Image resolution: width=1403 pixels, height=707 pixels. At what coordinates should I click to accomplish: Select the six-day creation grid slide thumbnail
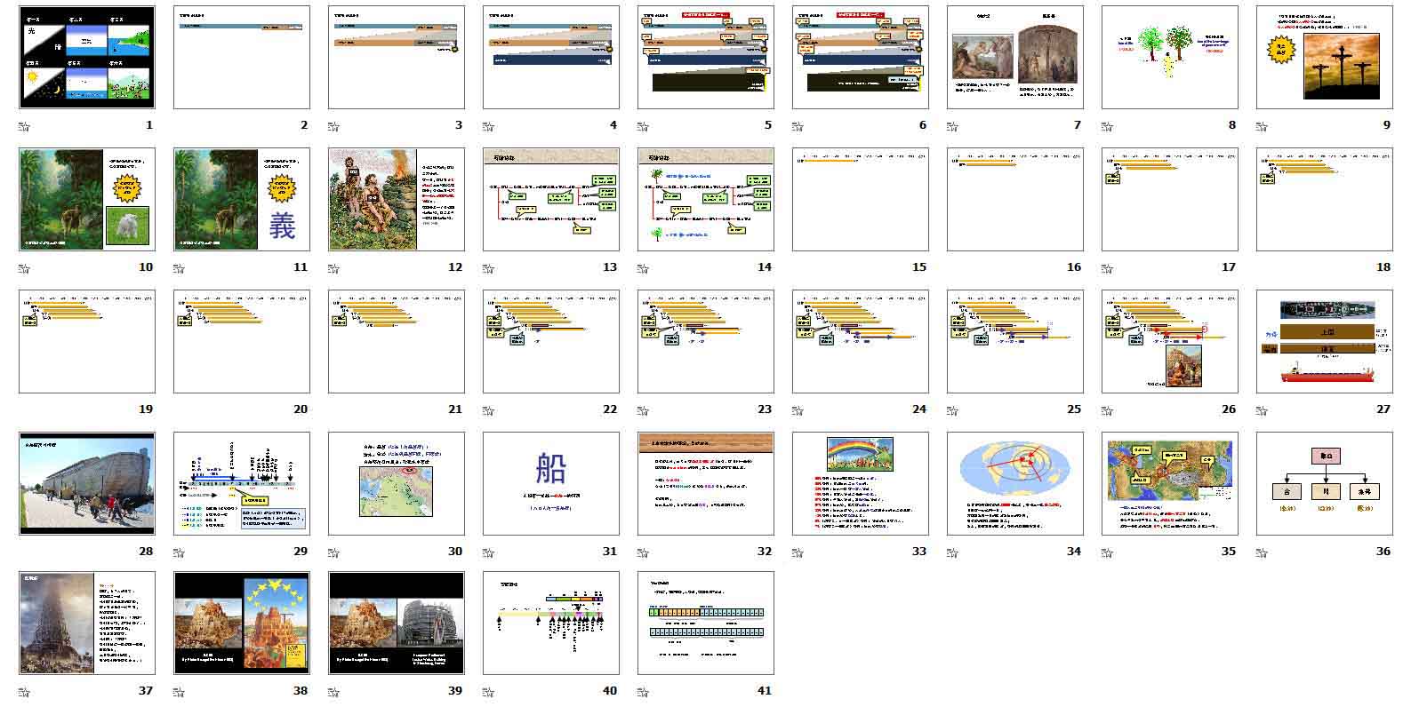pyautogui.click(x=86, y=57)
